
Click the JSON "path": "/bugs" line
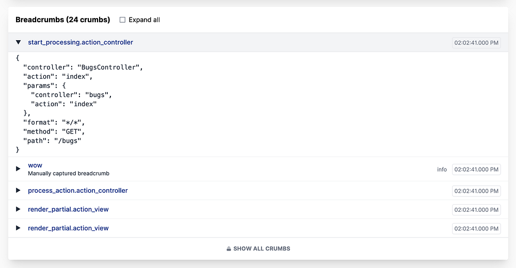[x=52, y=141]
